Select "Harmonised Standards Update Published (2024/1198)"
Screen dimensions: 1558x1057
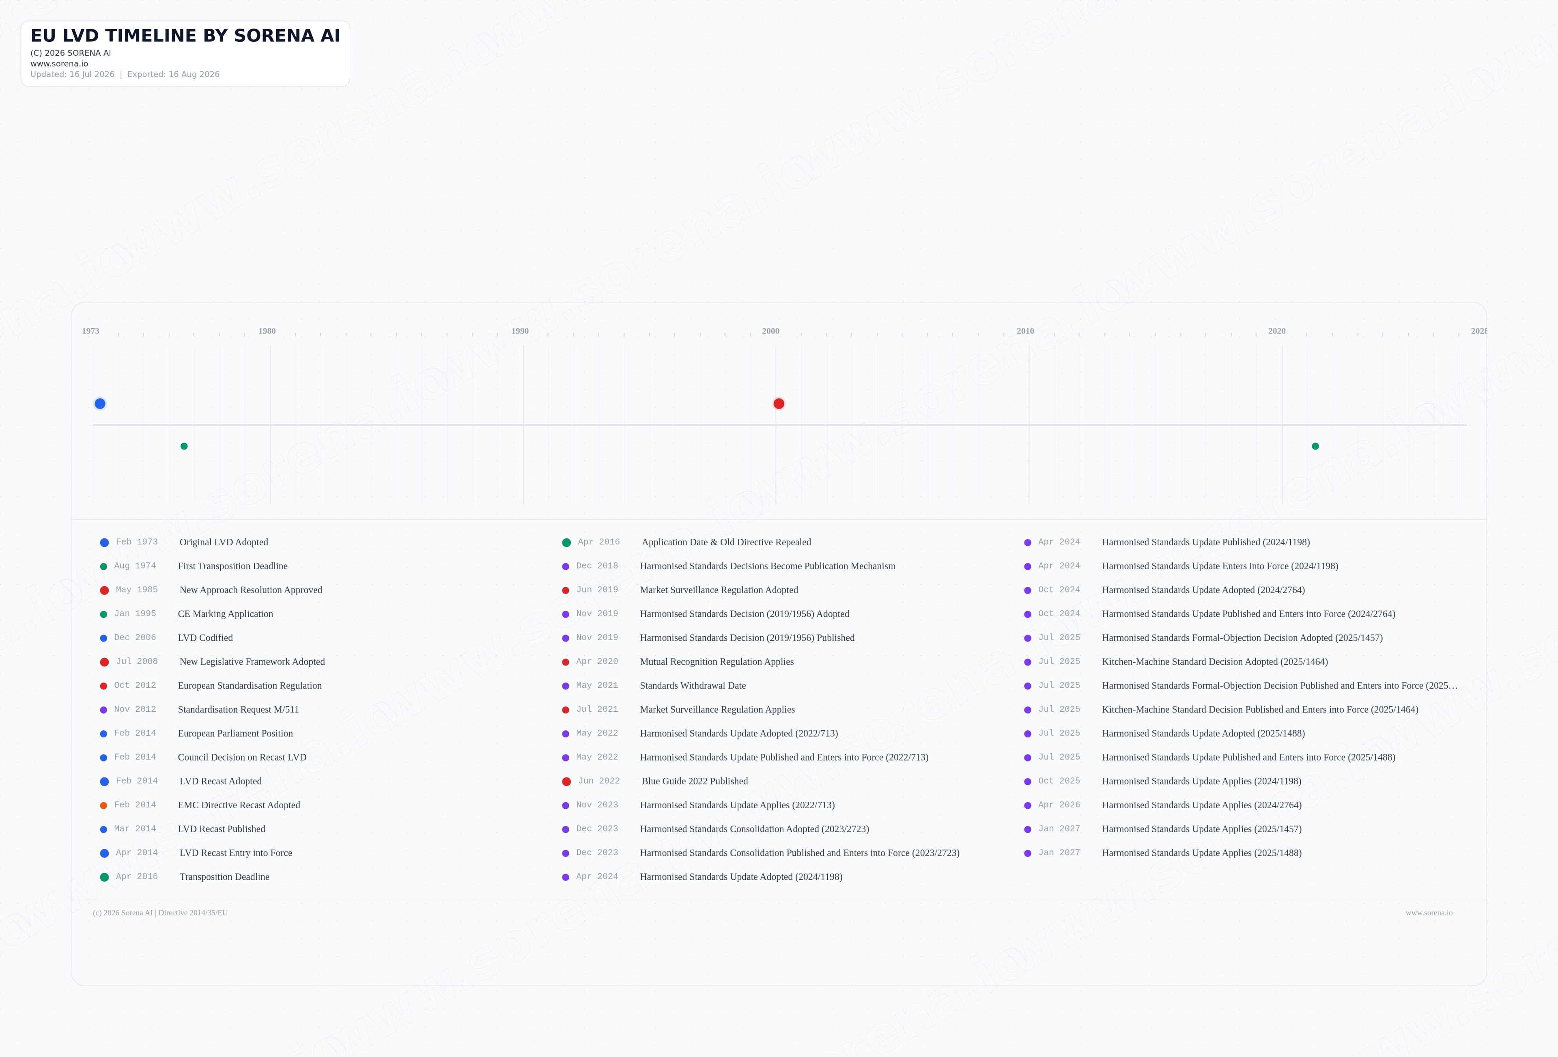[1205, 542]
